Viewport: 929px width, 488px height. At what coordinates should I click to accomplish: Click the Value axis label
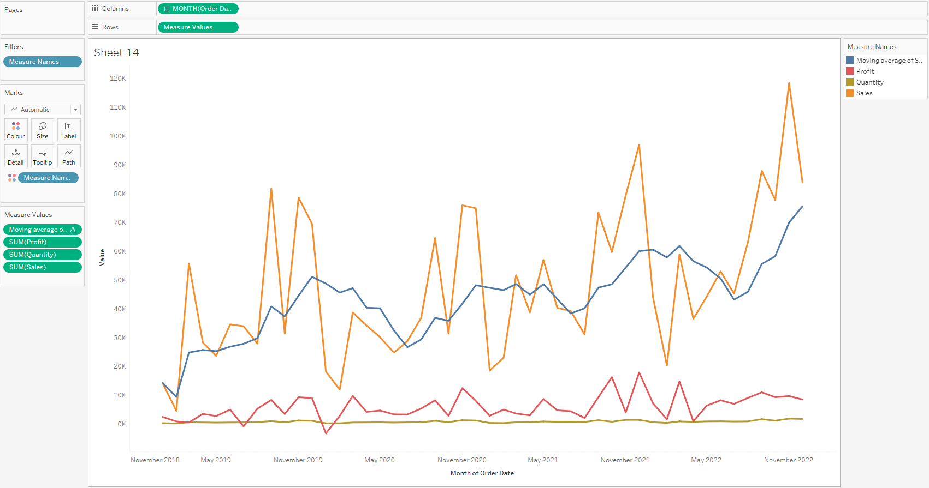(x=102, y=257)
